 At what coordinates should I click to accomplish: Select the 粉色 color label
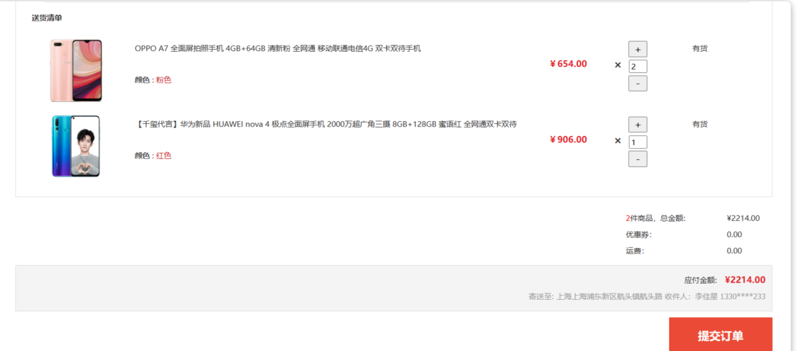pos(163,80)
